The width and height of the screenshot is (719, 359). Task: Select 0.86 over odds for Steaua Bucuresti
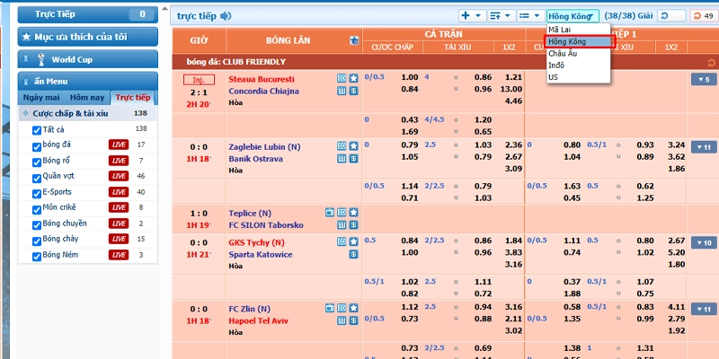(x=483, y=77)
